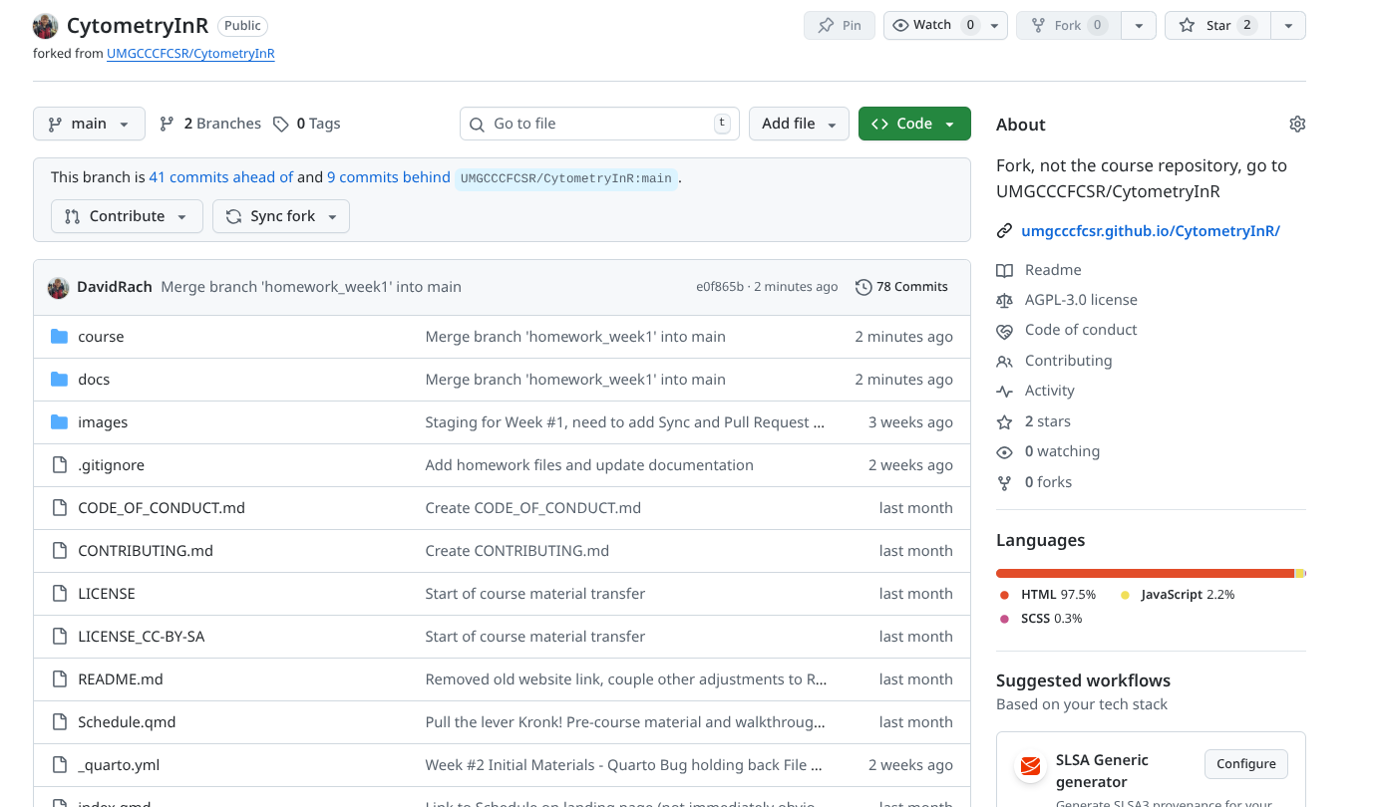This screenshot has width=1378, height=807.
Task: Click the Go to file search field
Action: (599, 124)
